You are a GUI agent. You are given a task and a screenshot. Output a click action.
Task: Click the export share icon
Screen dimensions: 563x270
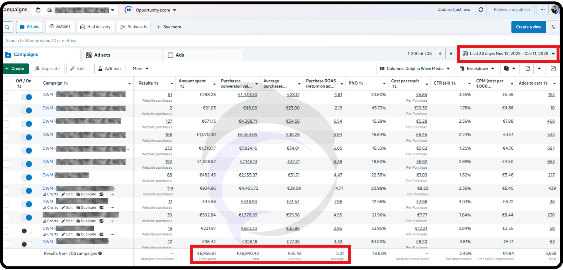click(x=528, y=69)
